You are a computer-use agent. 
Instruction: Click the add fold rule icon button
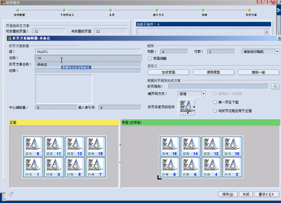[x=275, y=86]
